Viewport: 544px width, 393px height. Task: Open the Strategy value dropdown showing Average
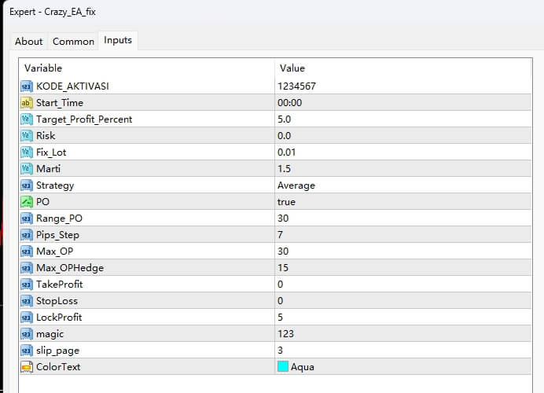click(296, 185)
